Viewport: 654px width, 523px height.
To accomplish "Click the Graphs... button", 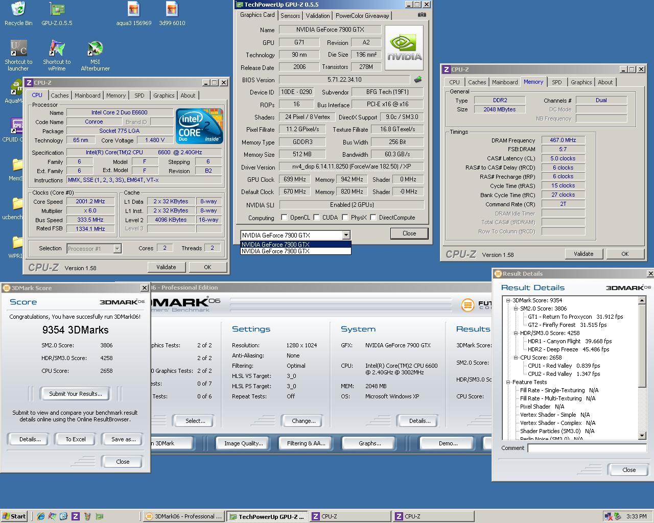I will click(369, 443).
